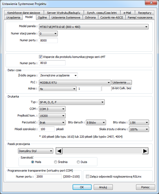Toggle Wsparcie dla protokołu cMT checkbox
Screen dimensions: 159x194
pyautogui.click(x=40, y=57)
